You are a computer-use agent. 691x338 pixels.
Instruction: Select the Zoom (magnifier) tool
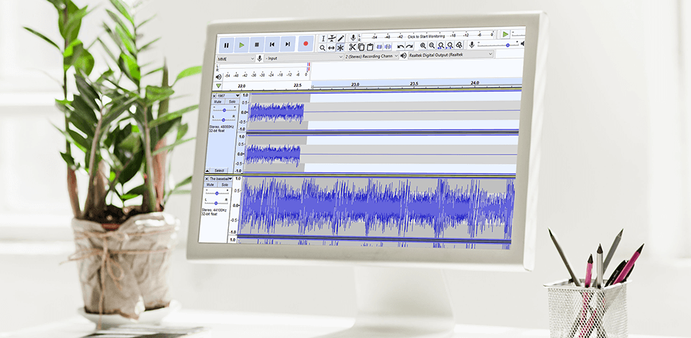(322, 48)
